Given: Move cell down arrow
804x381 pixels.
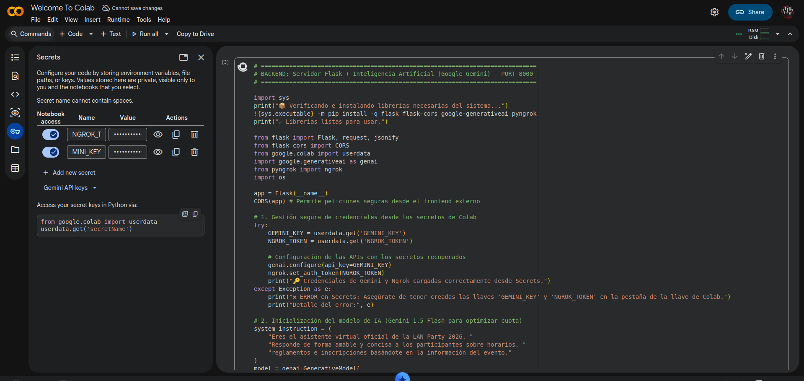Looking at the screenshot, I should click(735, 56).
